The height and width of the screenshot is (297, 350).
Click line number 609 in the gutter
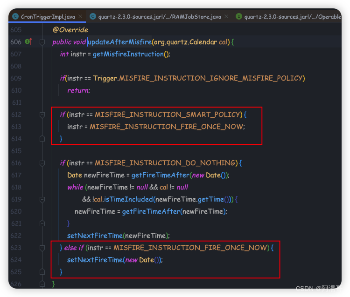(x=16, y=78)
